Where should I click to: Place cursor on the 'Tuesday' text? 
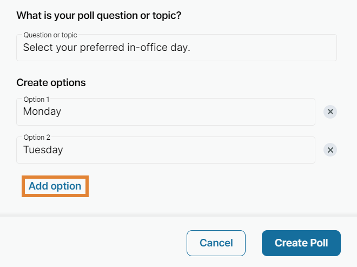coord(43,150)
